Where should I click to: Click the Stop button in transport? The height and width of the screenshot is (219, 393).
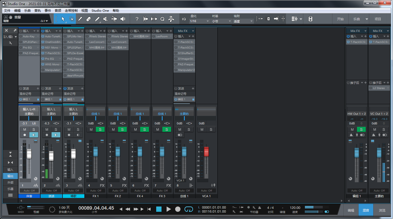[x=159, y=209]
